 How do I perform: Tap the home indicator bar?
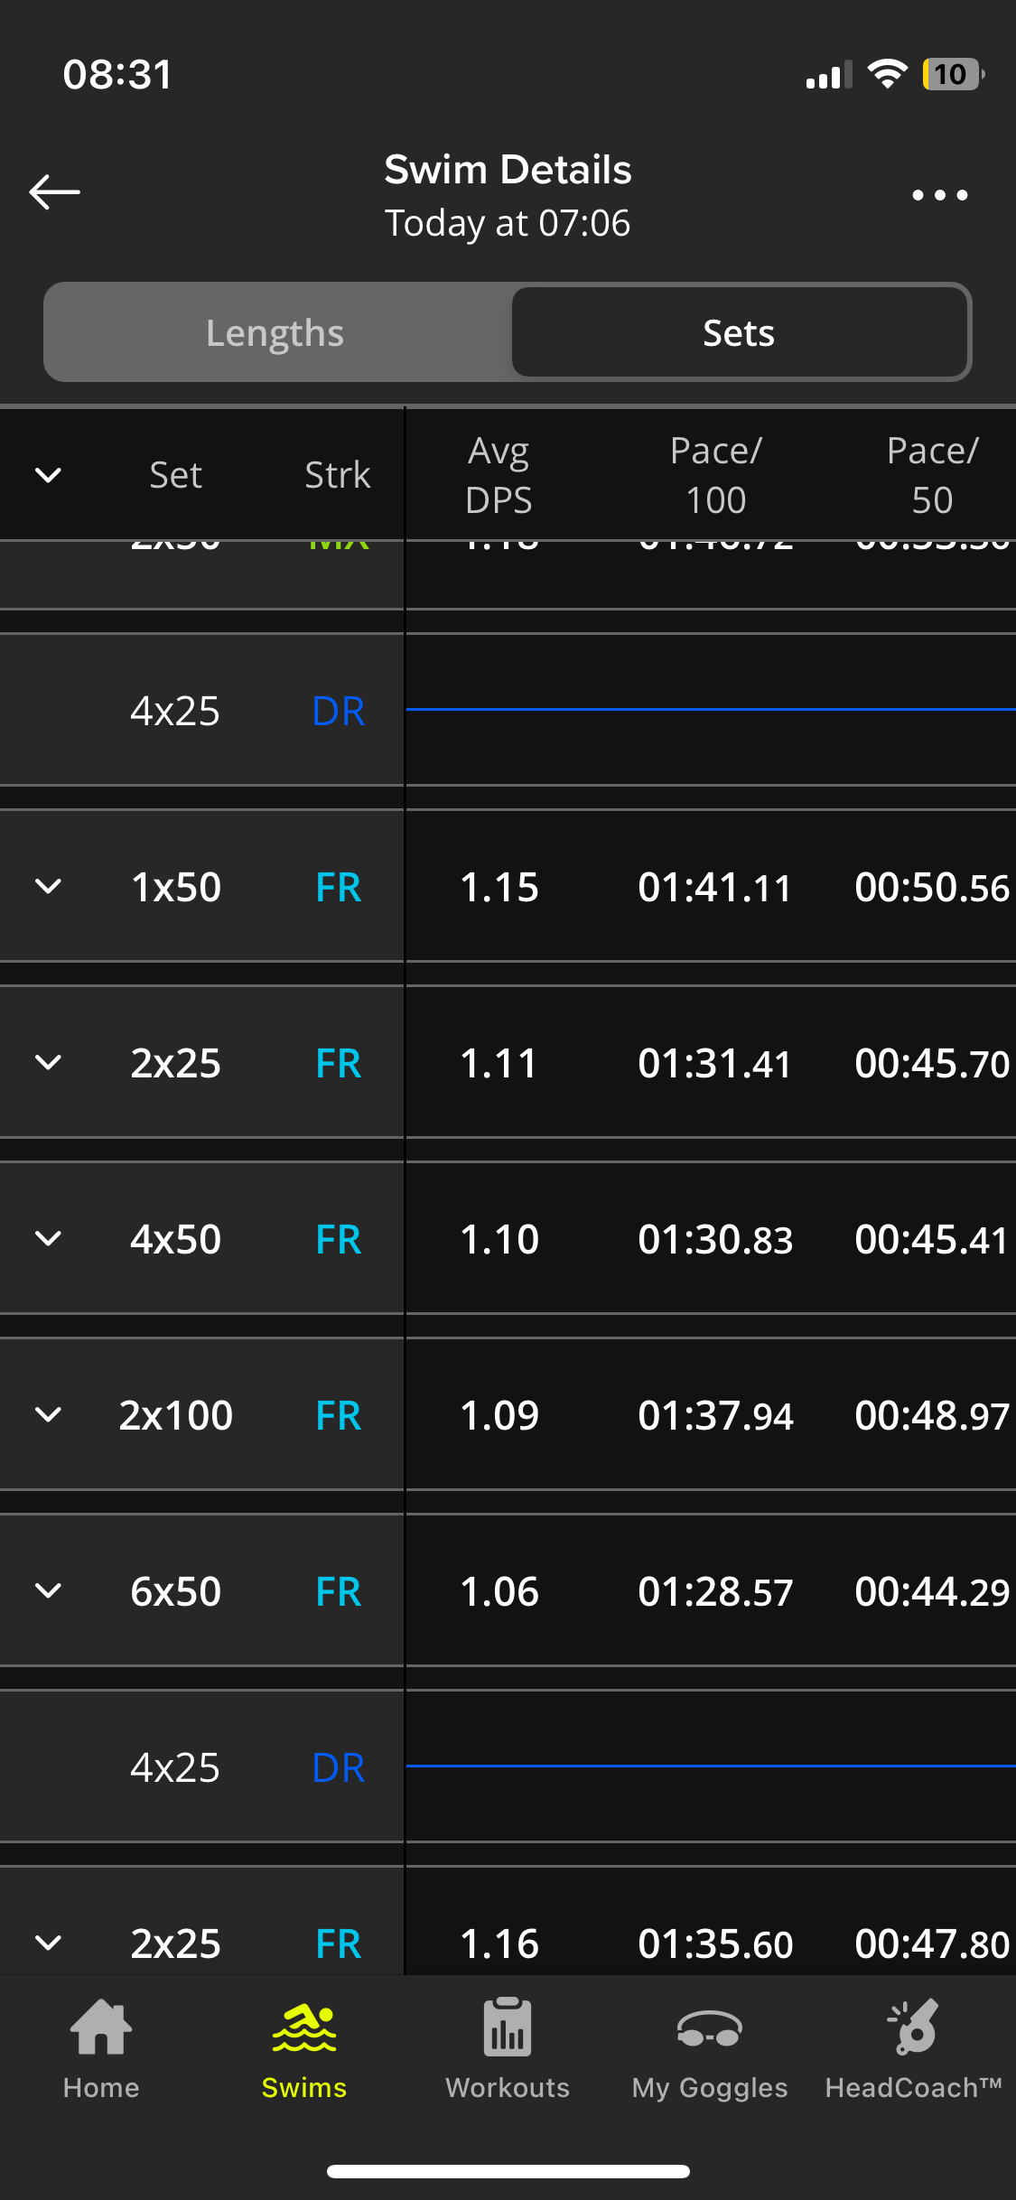click(x=508, y=2171)
